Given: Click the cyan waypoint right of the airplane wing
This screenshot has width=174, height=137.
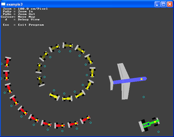Looking at the screenshot, I should point(144,97).
